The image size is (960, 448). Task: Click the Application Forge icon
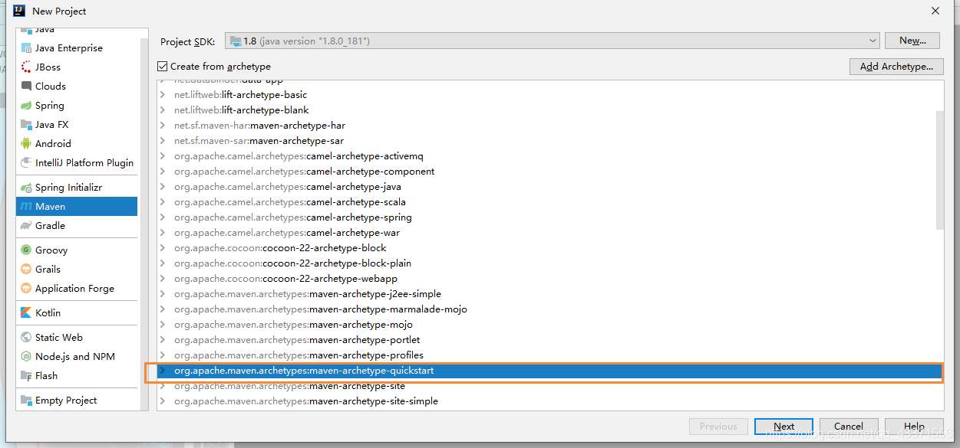(26, 288)
